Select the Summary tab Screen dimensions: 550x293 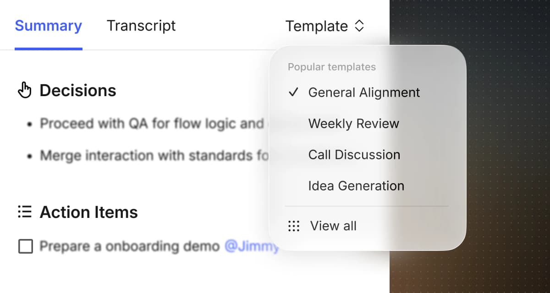point(48,26)
